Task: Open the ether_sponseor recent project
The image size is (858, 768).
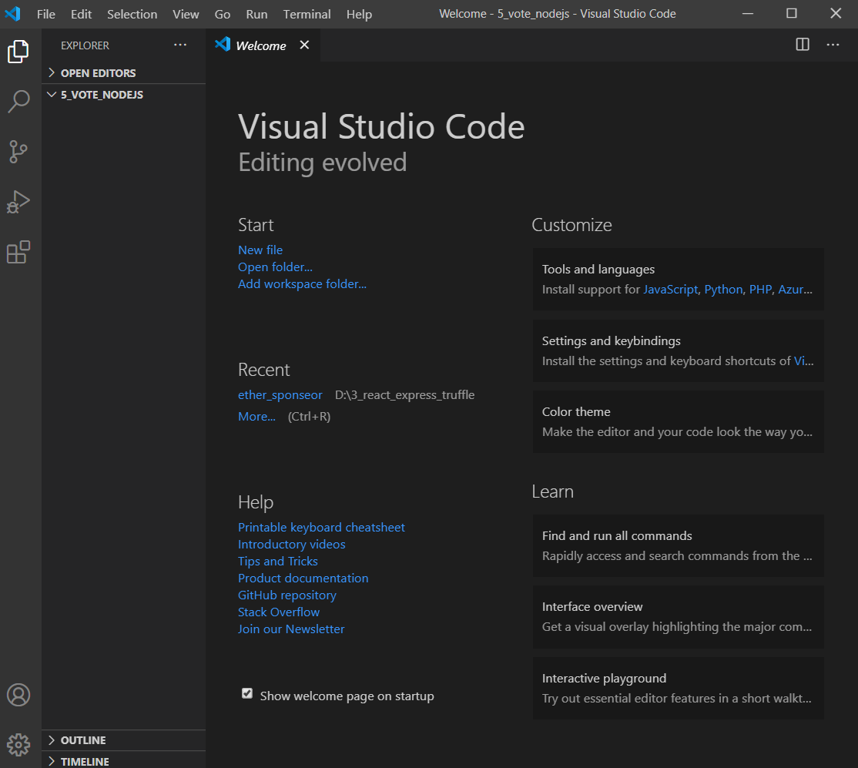Action: (280, 395)
